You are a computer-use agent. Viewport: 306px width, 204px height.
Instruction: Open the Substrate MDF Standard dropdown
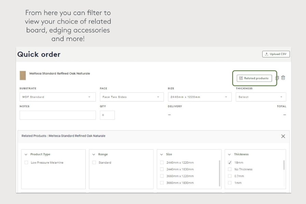[x=57, y=97]
